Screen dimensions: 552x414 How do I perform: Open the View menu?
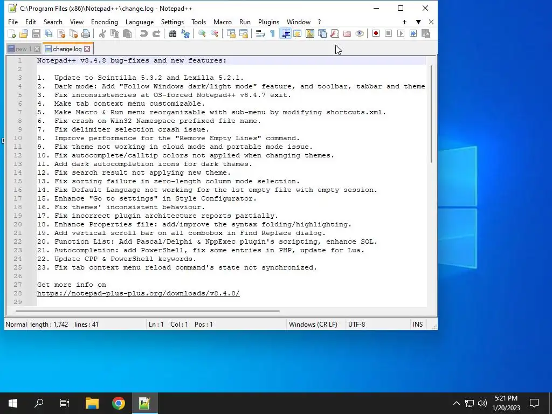pos(77,22)
